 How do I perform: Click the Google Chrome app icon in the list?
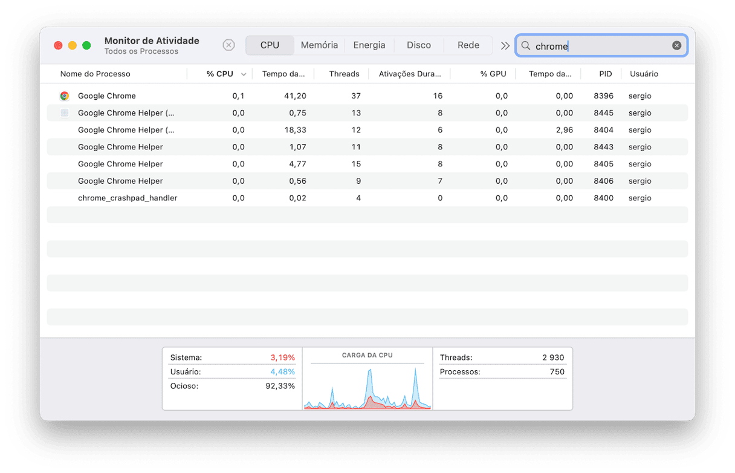point(65,96)
